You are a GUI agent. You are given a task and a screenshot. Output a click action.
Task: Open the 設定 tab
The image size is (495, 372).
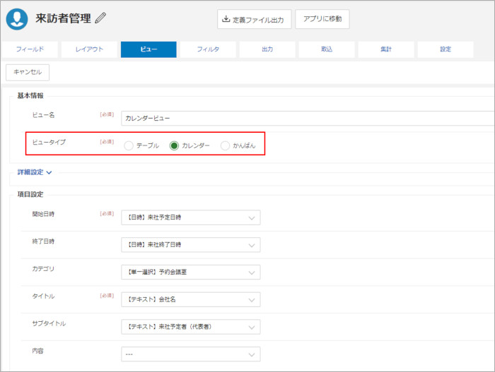click(445, 49)
